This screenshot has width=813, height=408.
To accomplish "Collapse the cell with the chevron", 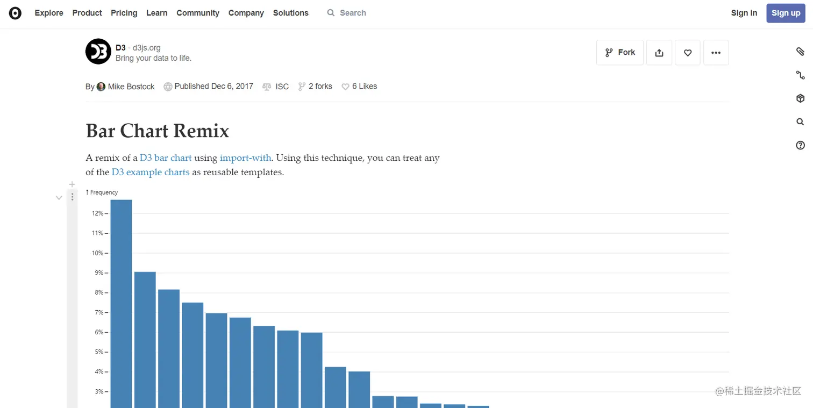I will 59,198.
